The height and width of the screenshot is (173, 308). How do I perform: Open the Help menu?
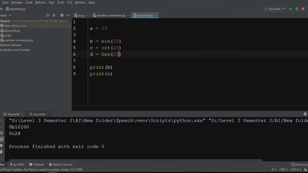91,2
